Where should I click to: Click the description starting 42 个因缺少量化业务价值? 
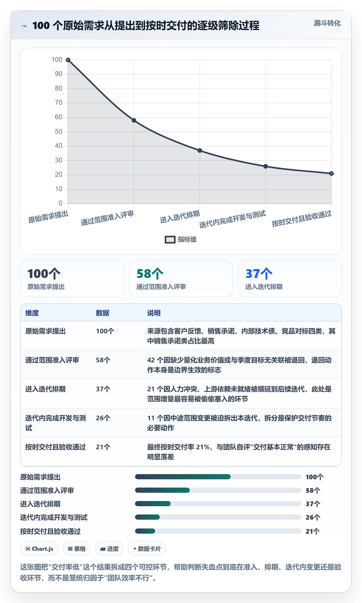click(x=239, y=365)
